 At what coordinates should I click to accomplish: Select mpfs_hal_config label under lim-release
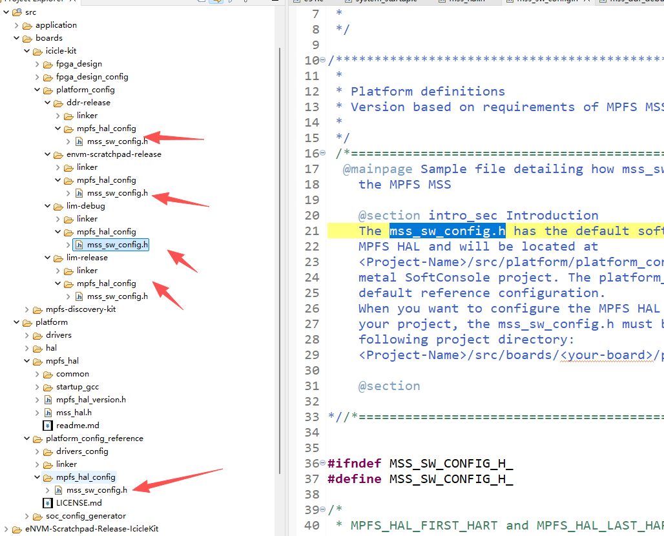pos(107,283)
